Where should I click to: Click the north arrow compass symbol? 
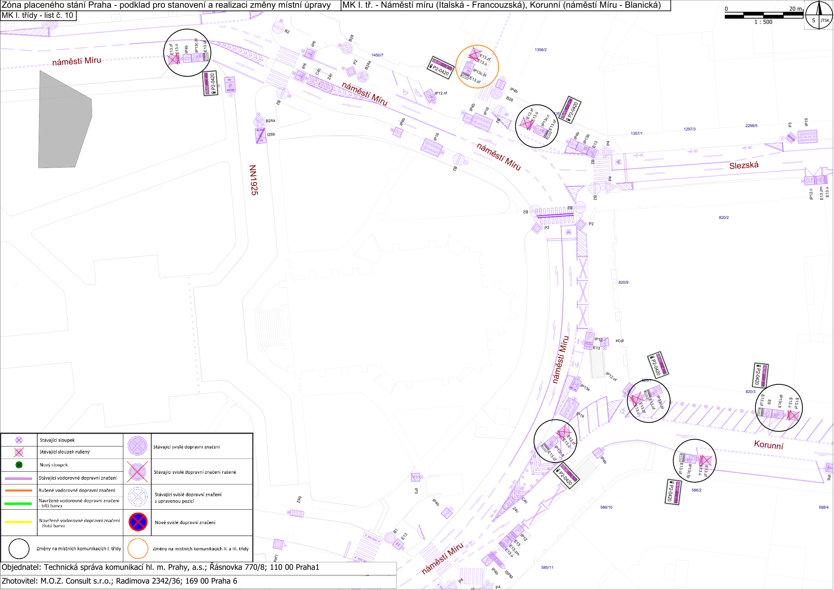(x=819, y=15)
